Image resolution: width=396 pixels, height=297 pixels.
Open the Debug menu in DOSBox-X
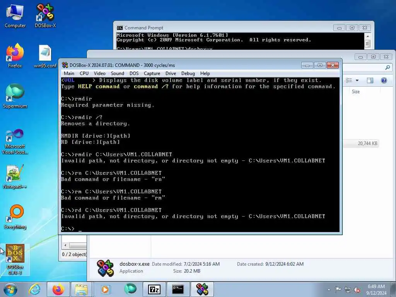point(188,73)
